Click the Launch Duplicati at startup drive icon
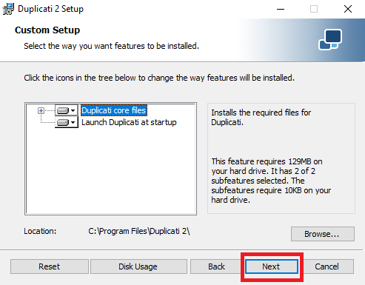 (62, 122)
